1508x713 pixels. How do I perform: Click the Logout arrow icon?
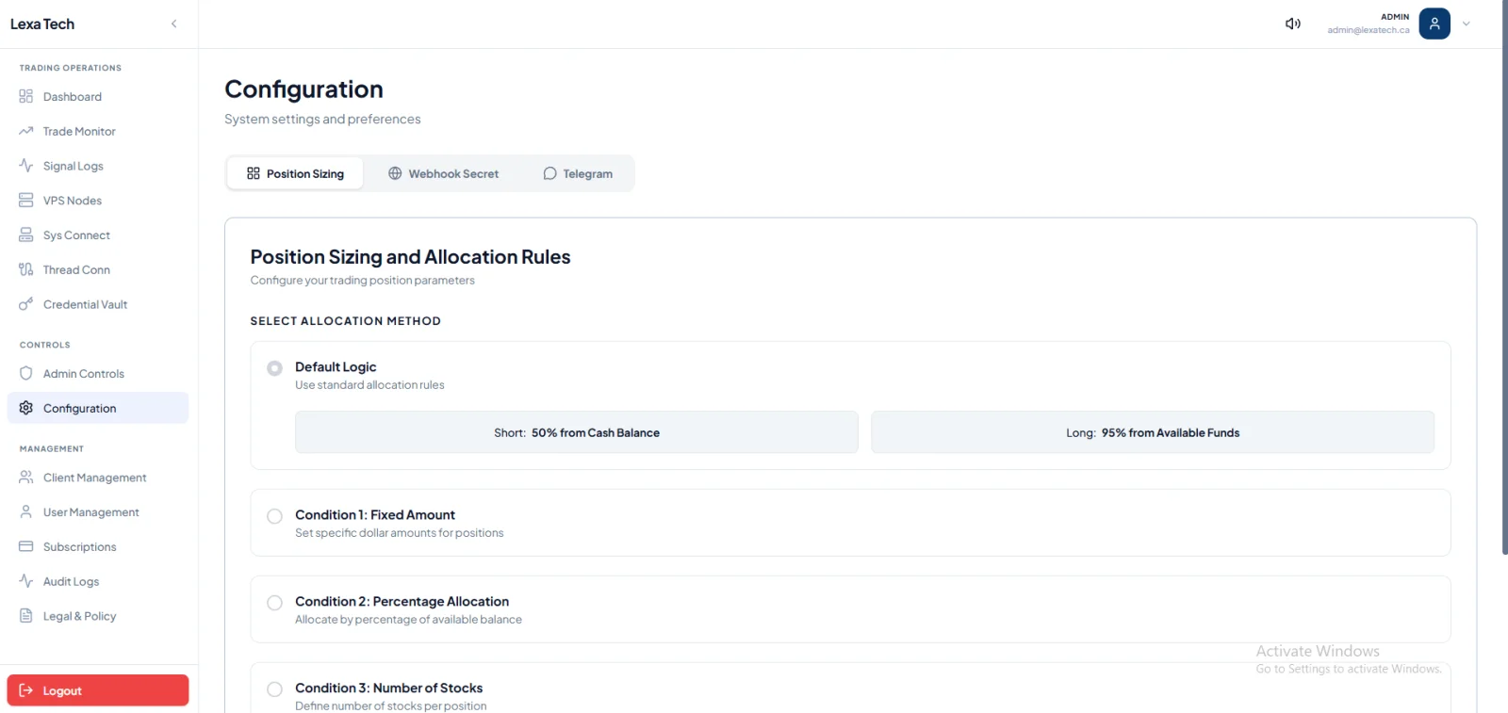(26, 690)
